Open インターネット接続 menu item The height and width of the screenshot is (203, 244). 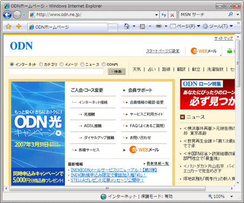tap(93, 103)
